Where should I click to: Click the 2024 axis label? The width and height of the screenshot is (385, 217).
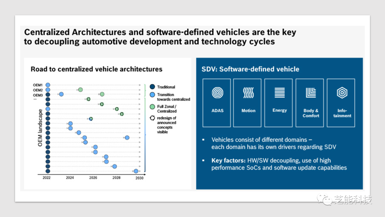pyautogui.click(x=70, y=178)
